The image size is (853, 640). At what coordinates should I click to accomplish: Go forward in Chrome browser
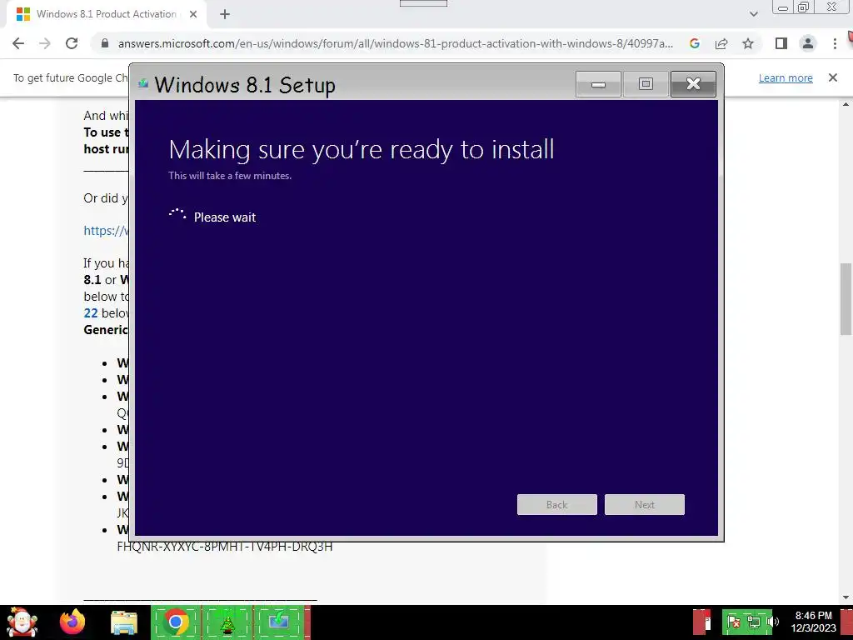click(x=45, y=43)
